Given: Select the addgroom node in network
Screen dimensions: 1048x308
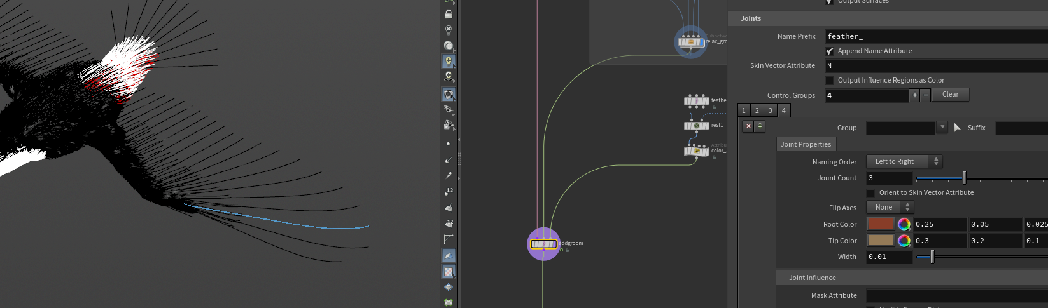Looking at the screenshot, I should (x=544, y=244).
